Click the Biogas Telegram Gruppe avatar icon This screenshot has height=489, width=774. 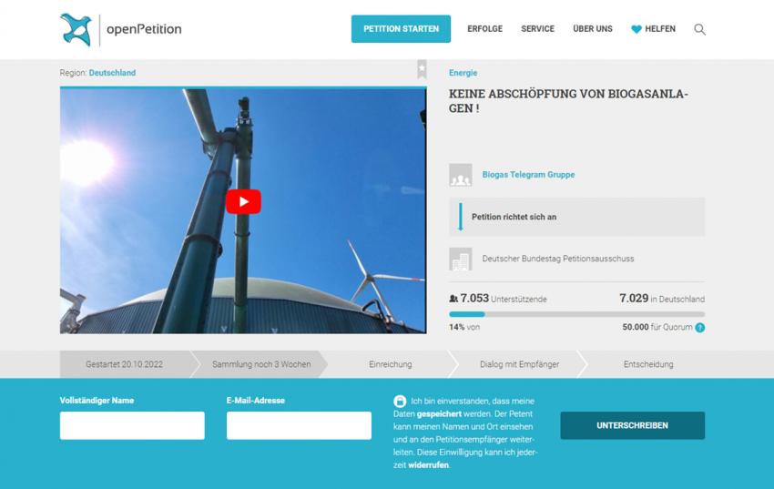(x=461, y=175)
